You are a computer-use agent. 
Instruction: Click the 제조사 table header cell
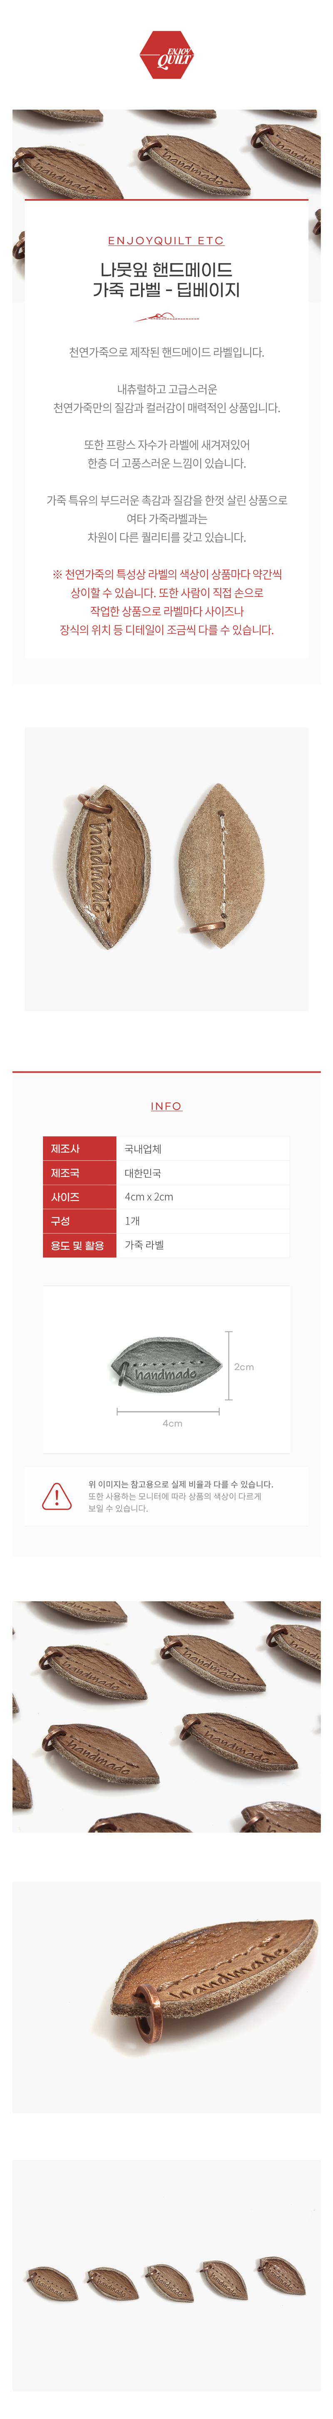point(80,1148)
